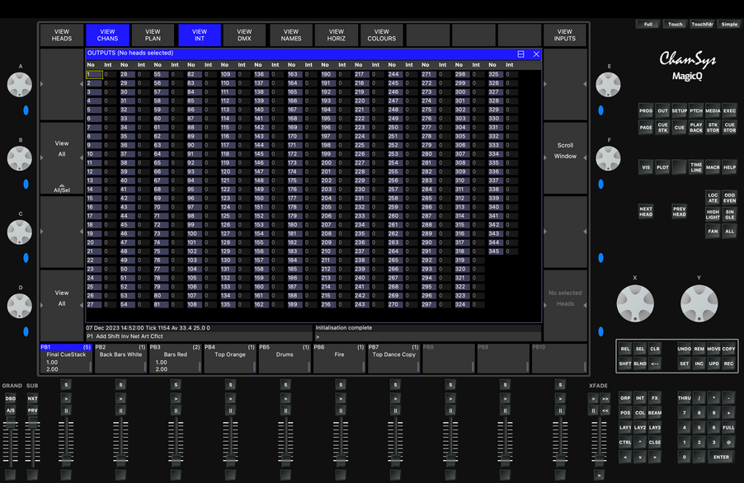Click the OUT outputs window button

point(662,111)
